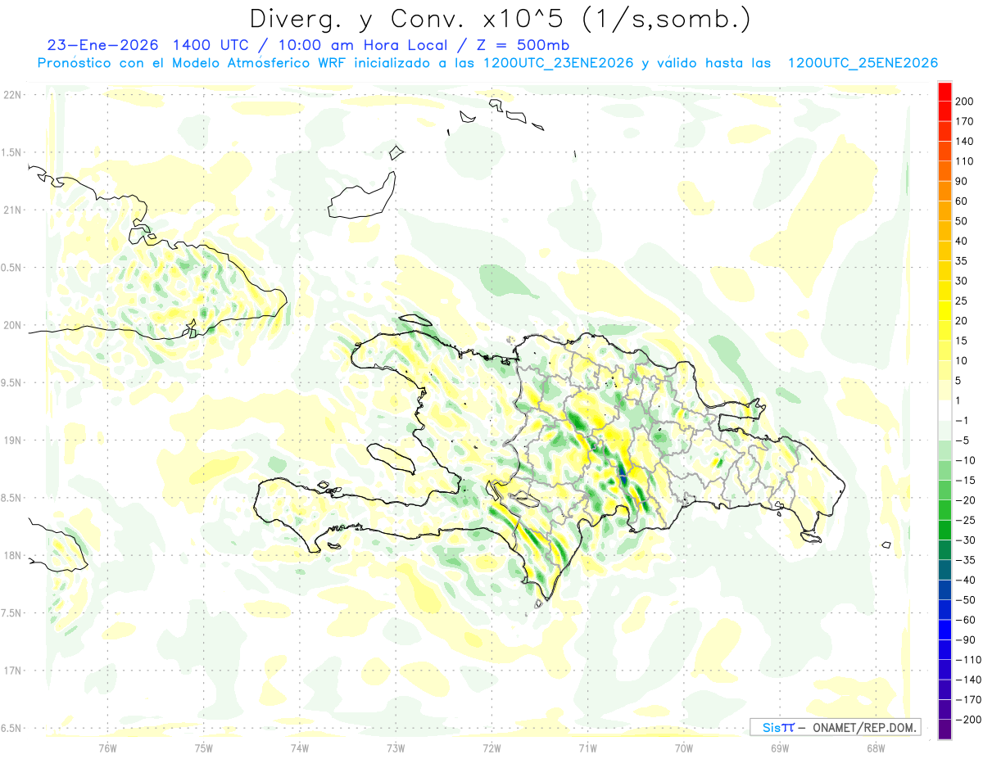The width and height of the screenshot is (983, 759).
Task: Click the '-25' colorbar label
Action: click(967, 520)
